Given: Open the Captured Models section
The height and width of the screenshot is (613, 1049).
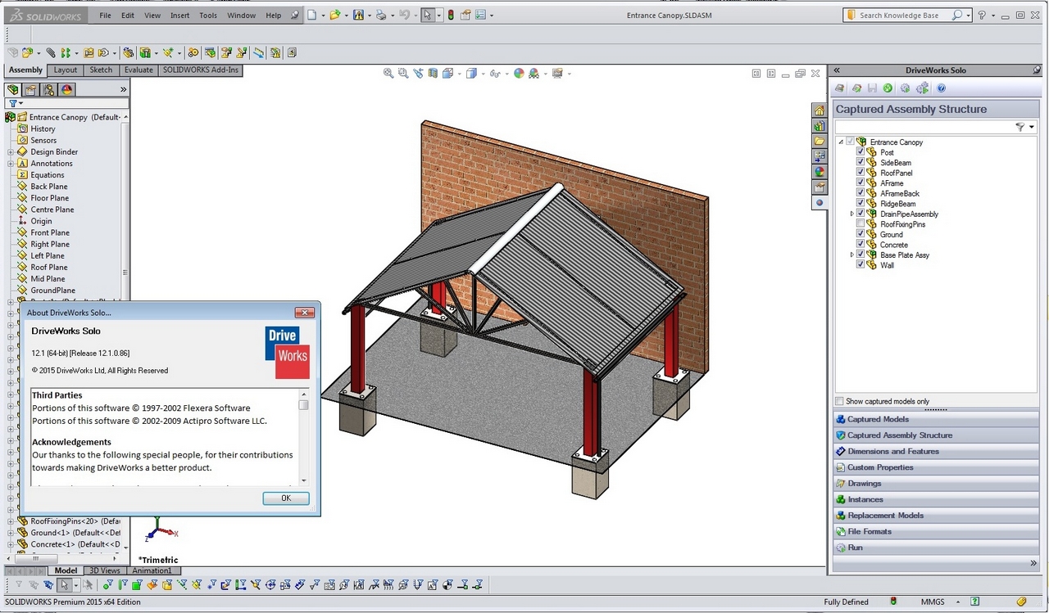Looking at the screenshot, I should [935, 419].
